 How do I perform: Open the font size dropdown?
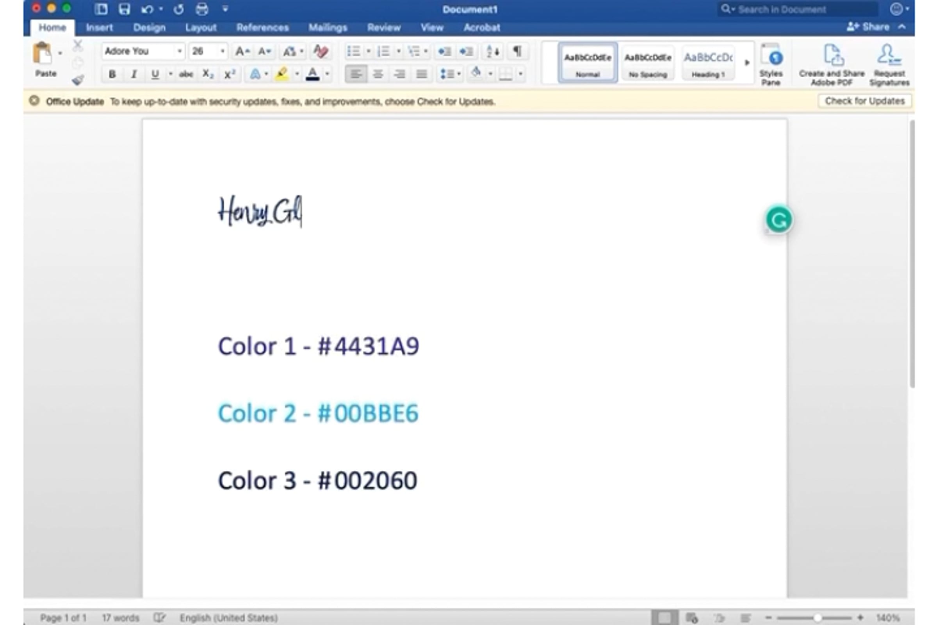pyautogui.click(x=222, y=51)
